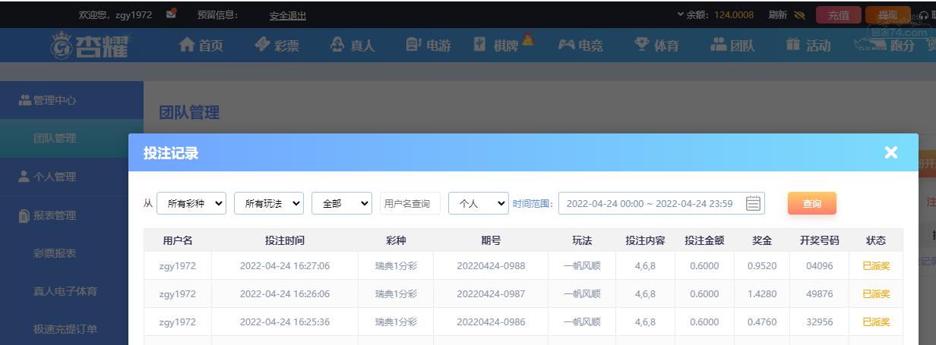Click the 状态 column header
Screen dimensions: 936x345
coord(876,240)
